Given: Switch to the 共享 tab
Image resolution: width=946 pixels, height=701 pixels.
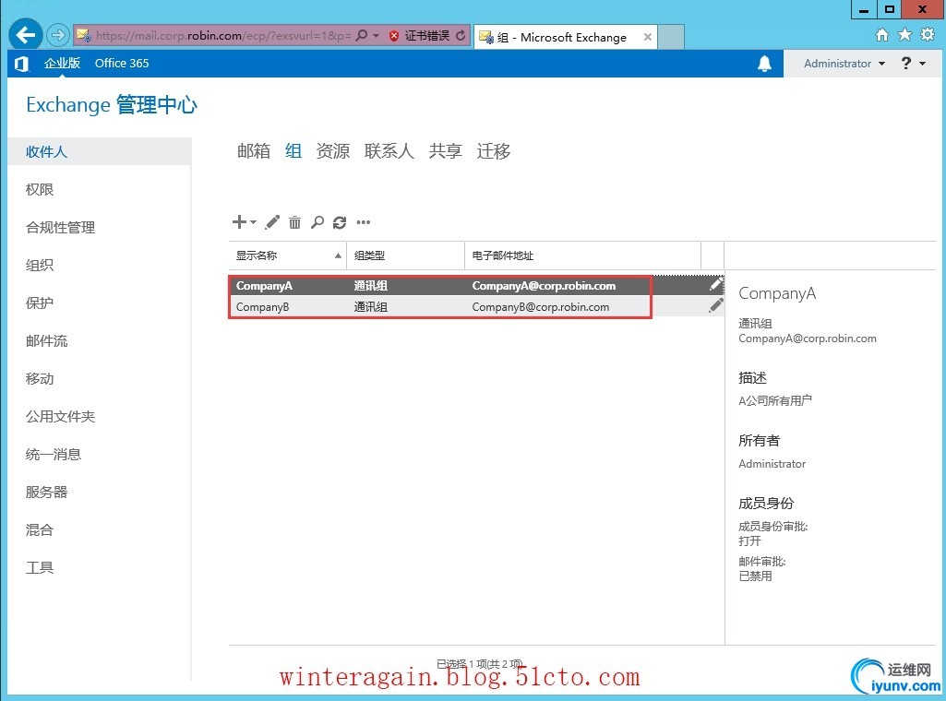Looking at the screenshot, I should (x=445, y=150).
